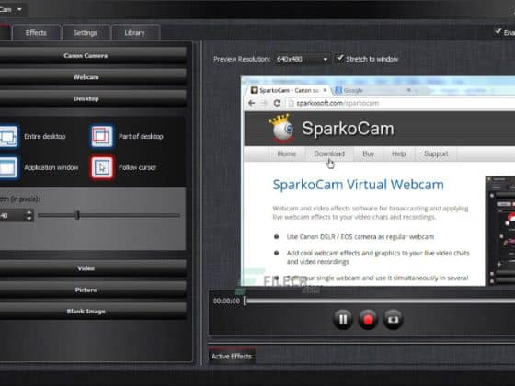Open the Effects tab
515x386 pixels.
36,32
